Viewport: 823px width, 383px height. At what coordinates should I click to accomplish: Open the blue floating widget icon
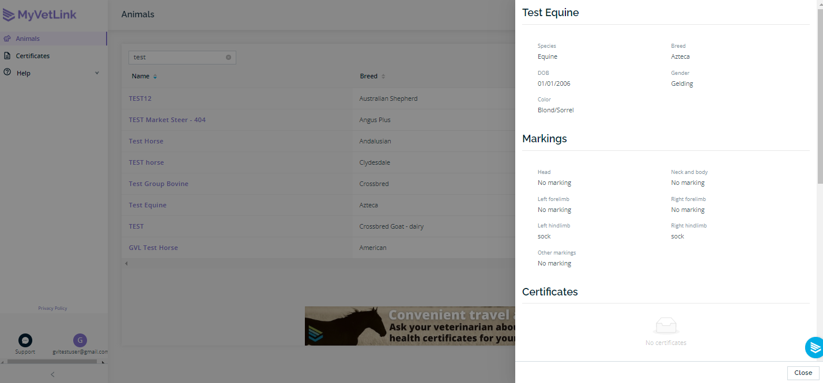[x=814, y=347]
